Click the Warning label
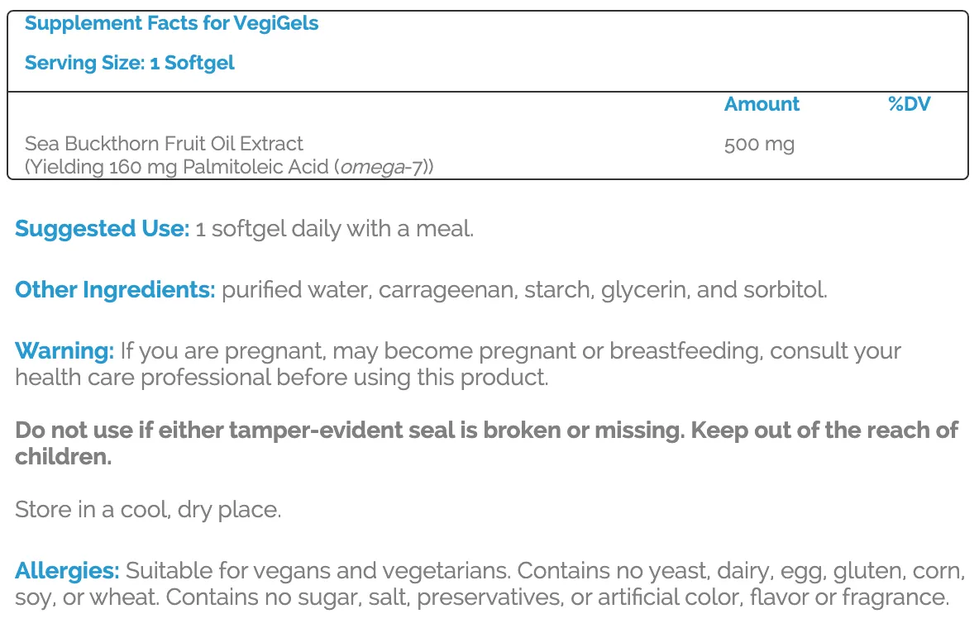 [65, 351]
